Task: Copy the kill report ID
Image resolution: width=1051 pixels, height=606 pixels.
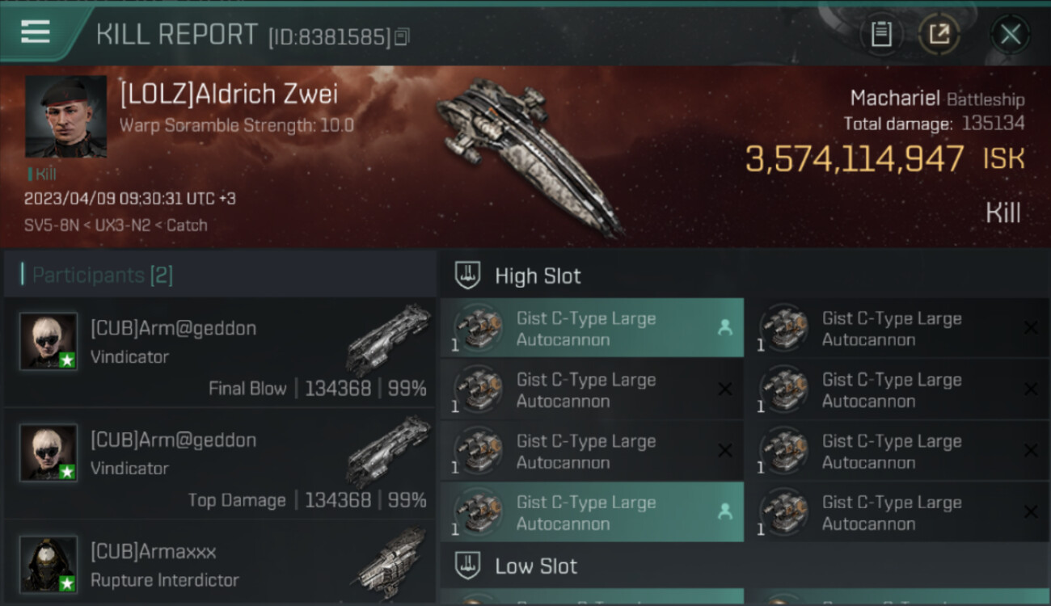Action: pyautogui.click(x=403, y=36)
